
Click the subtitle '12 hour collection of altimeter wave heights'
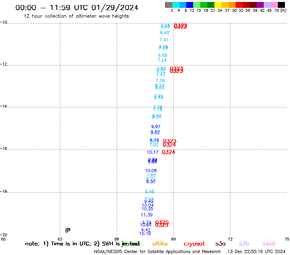pos(76,16)
